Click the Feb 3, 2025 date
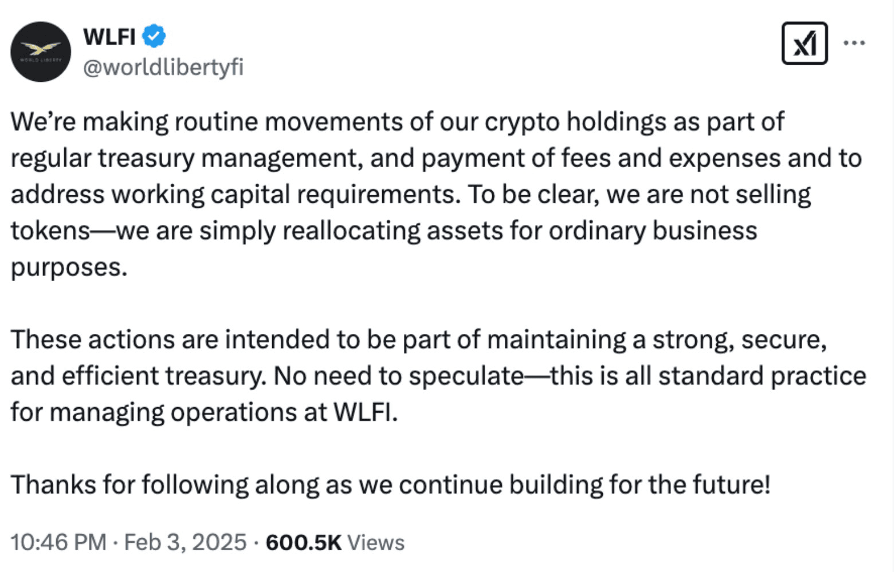The width and height of the screenshot is (895, 572). pyautogui.click(x=185, y=542)
